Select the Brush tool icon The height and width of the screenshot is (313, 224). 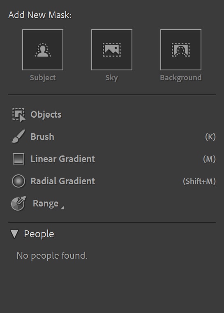pos(18,137)
